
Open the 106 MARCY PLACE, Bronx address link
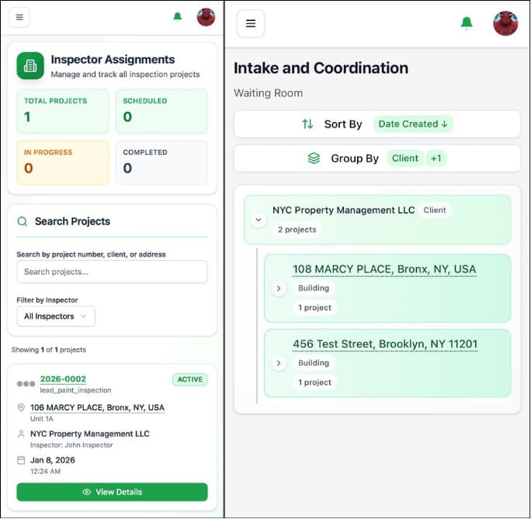pyautogui.click(x=98, y=407)
